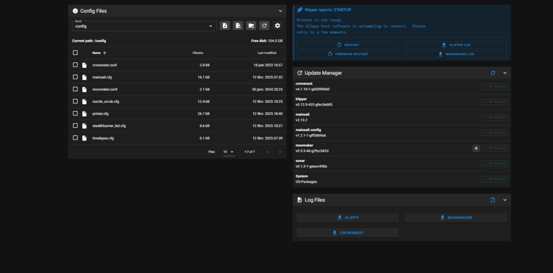Check the nozzle_scrub.cfg checkbox

(75, 101)
